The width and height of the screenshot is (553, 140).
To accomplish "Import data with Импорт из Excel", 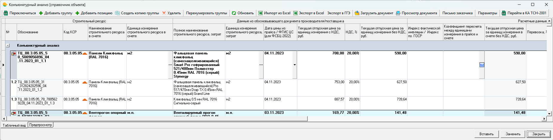I will [x=274, y=13].
